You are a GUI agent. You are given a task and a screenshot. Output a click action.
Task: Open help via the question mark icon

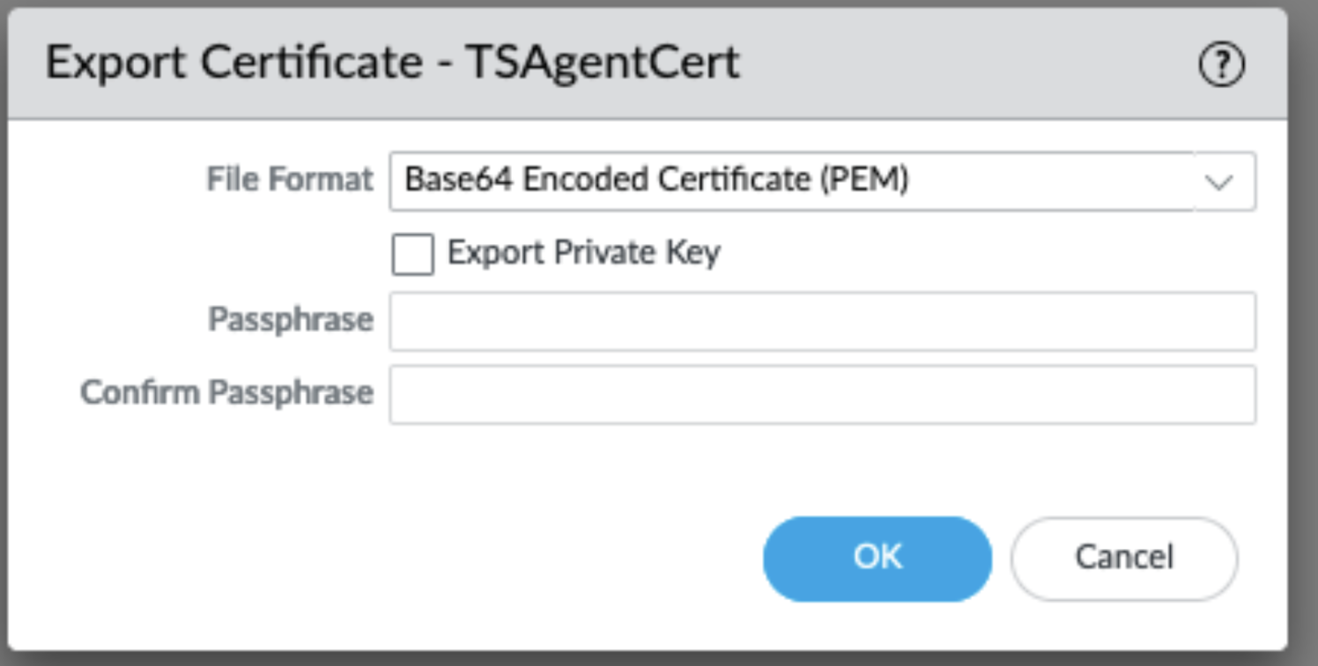point(1221,66)
